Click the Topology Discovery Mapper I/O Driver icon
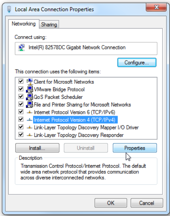 coord(30,128)
